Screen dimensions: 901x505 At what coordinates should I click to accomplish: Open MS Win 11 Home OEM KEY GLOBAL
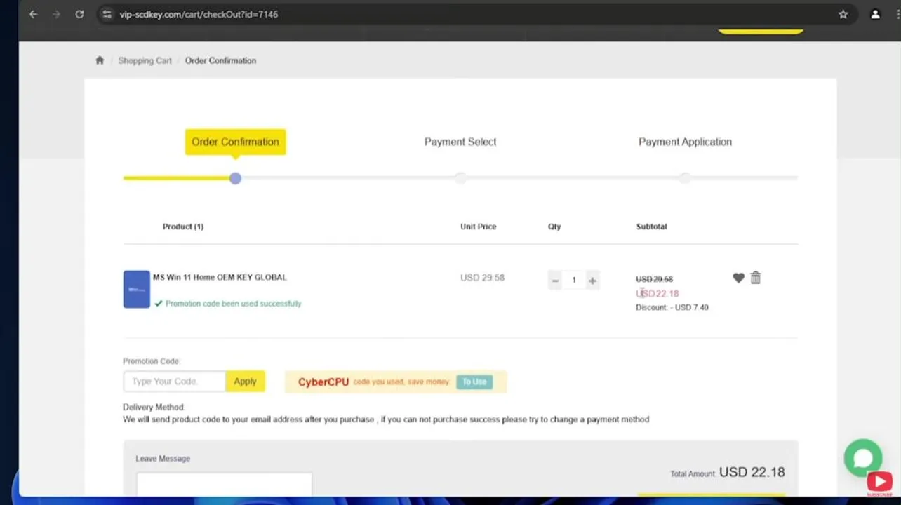click(220, 277)
